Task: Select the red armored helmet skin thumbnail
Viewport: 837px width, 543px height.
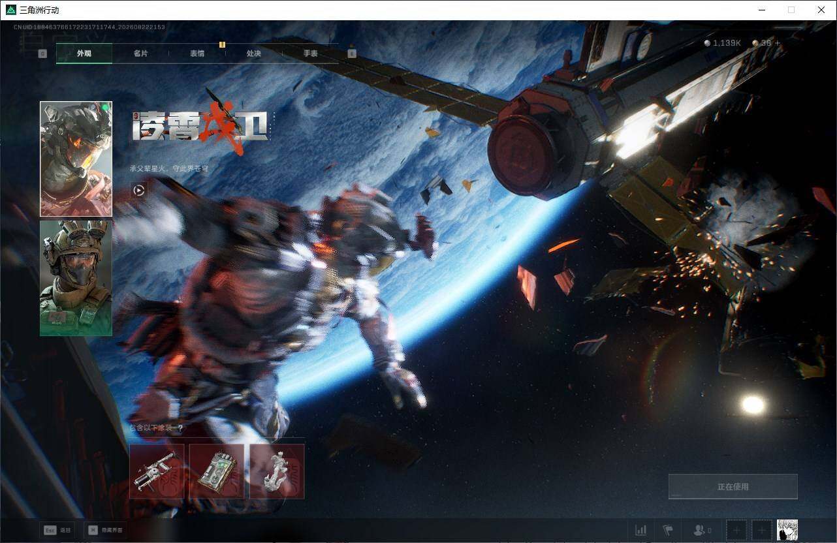Action: [76, 159]
